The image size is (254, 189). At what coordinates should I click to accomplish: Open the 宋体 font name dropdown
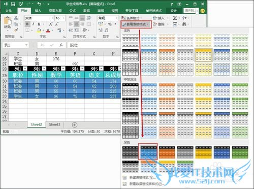[x=53, y=18]
